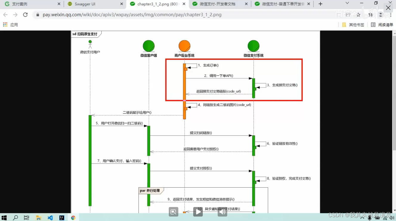Click the '二维码展示给用户()' text
This screenshot has width=396, height=221.
click(137, 112)
